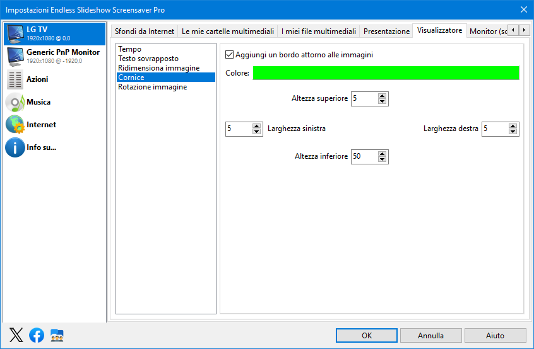534x349 pixels.
Task: Increase Altezza inferiore with up arrow
Action: click(x=382, y=154)
